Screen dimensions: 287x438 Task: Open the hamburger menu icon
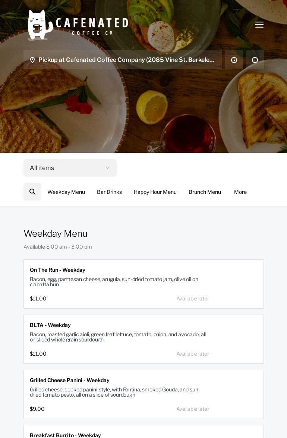(259, 25)
